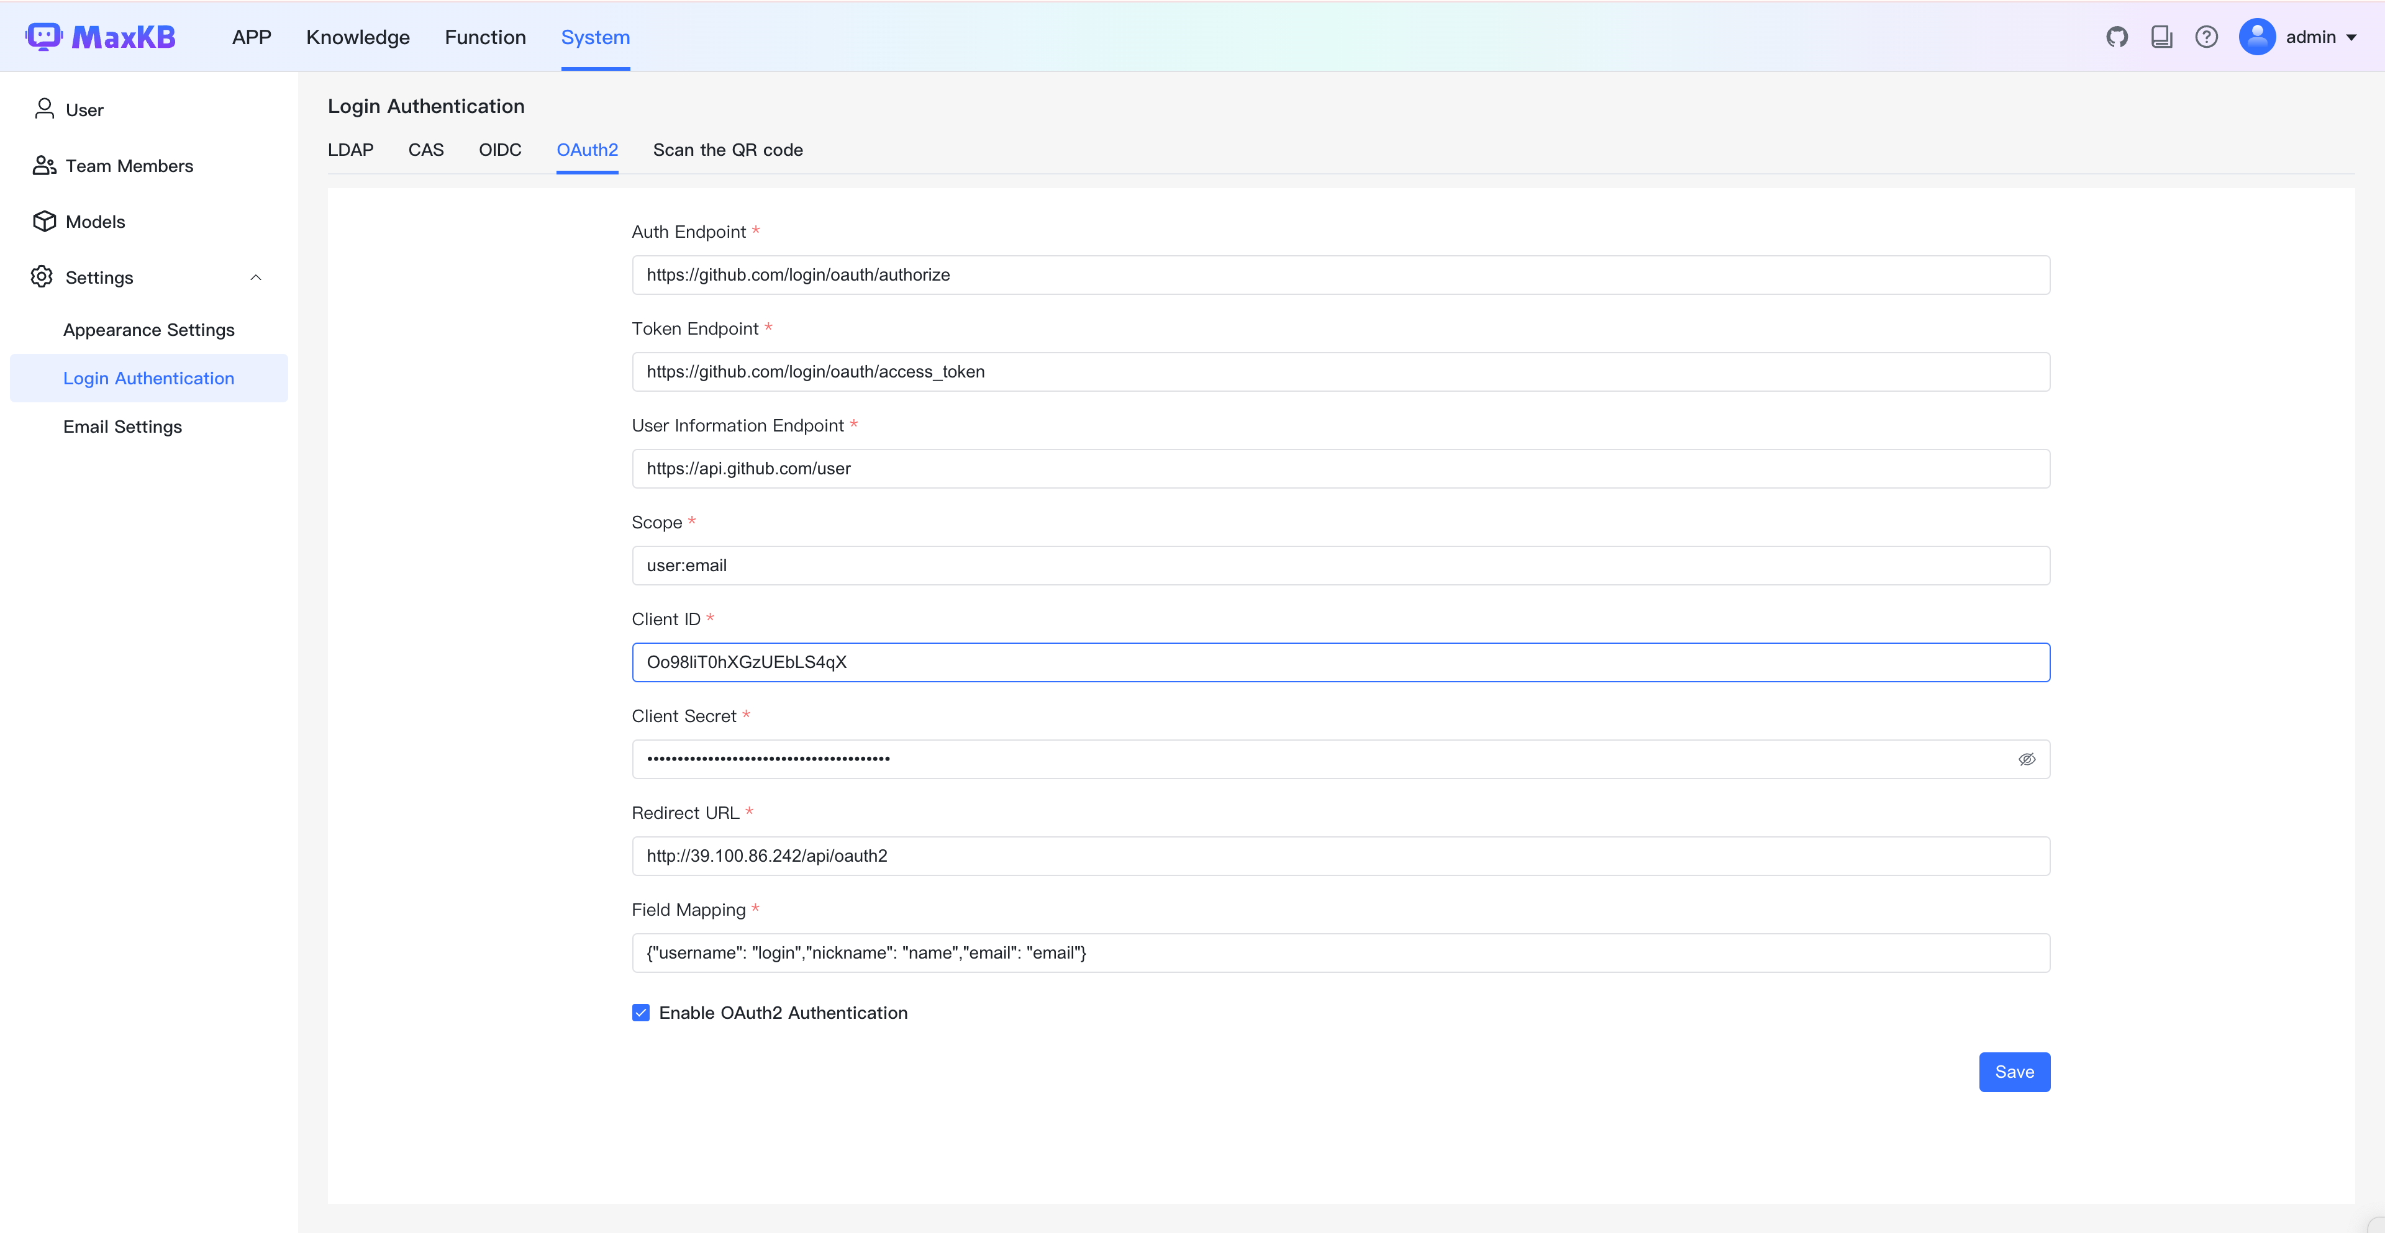Viewport: 2385px width, 1233px height.
Task: Open the Function menu
Action: point(485,37)
